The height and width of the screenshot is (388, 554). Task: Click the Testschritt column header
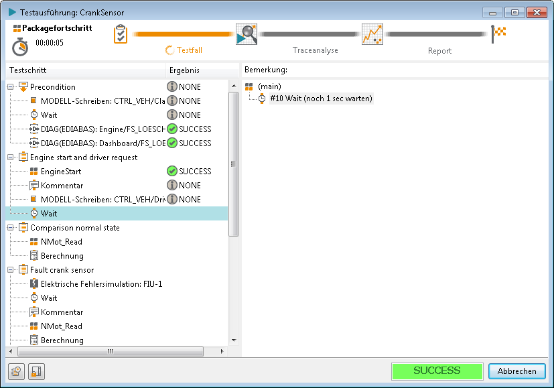click(86, 70)
